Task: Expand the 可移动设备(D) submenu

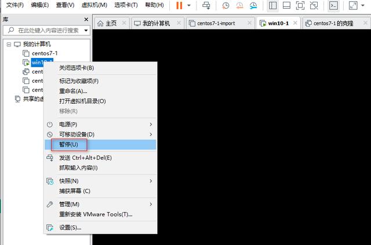Action: (x=100, y=134)
